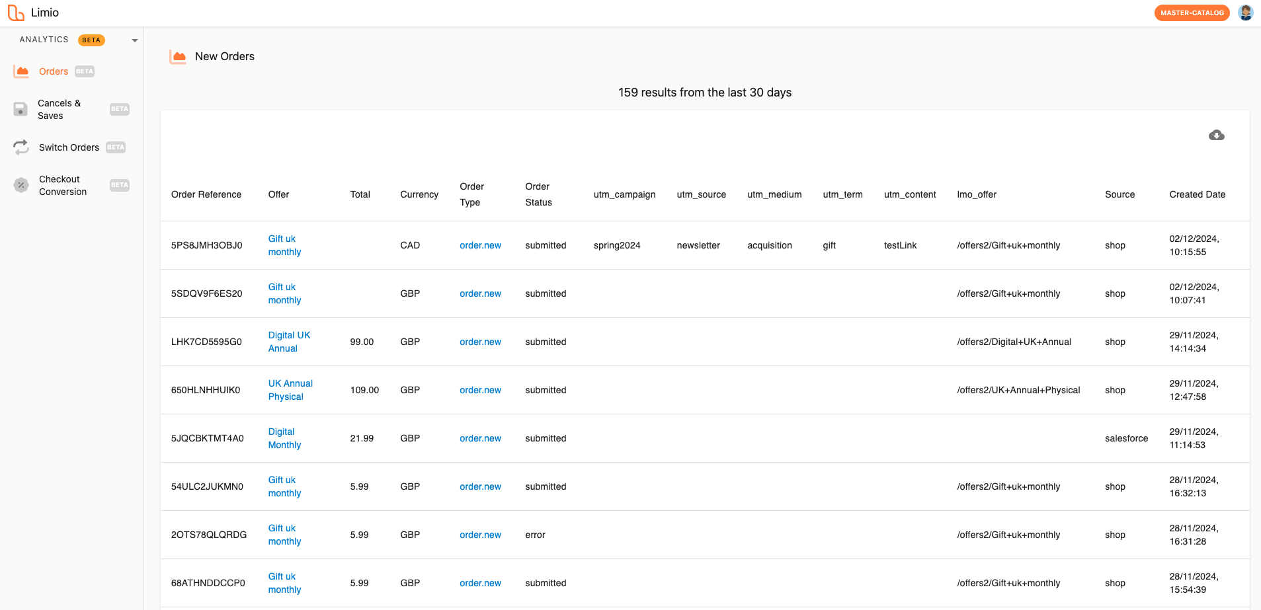Open the UK Annual Physical offer link
This screenshot has height=610, width=1261.
pos(290,390)
